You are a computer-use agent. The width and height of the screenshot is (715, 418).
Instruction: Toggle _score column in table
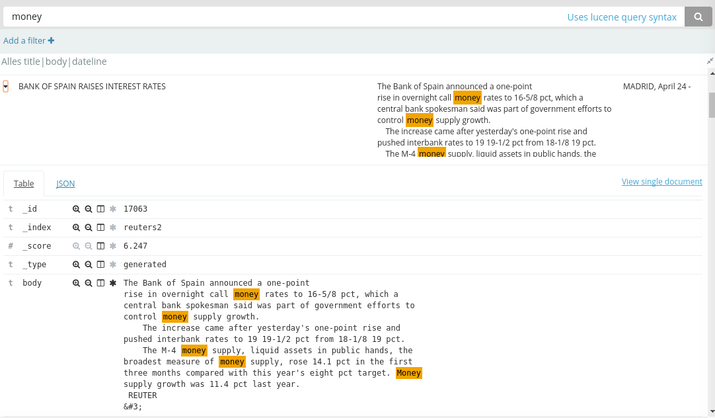point(101,246)
